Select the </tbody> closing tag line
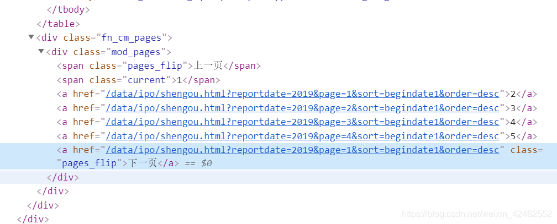The height and width of the screenshot is (224, 557). tap(68, 9)
